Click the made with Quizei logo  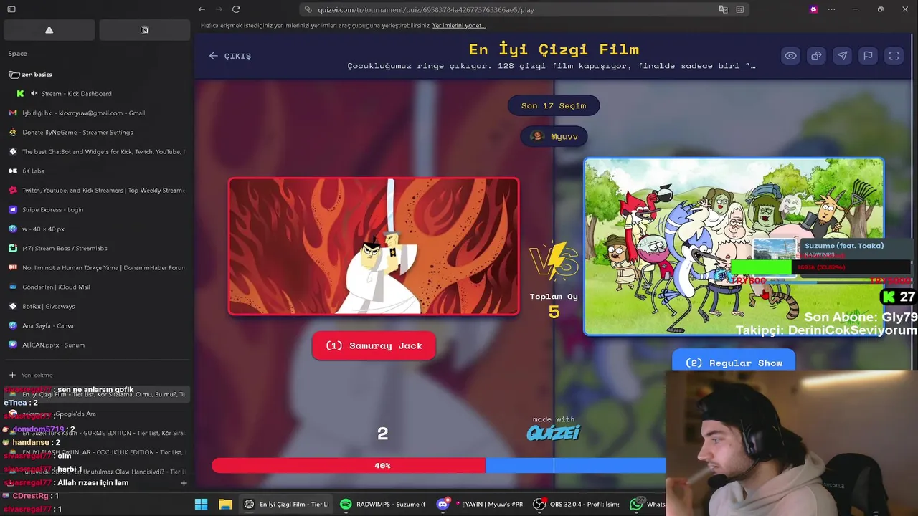pyautogui.click(x=554, y=429)
